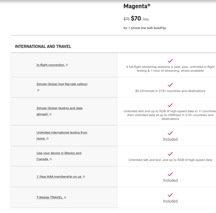
Task: Click the $70 /mo. price
Action: click(x=140, y=18)
